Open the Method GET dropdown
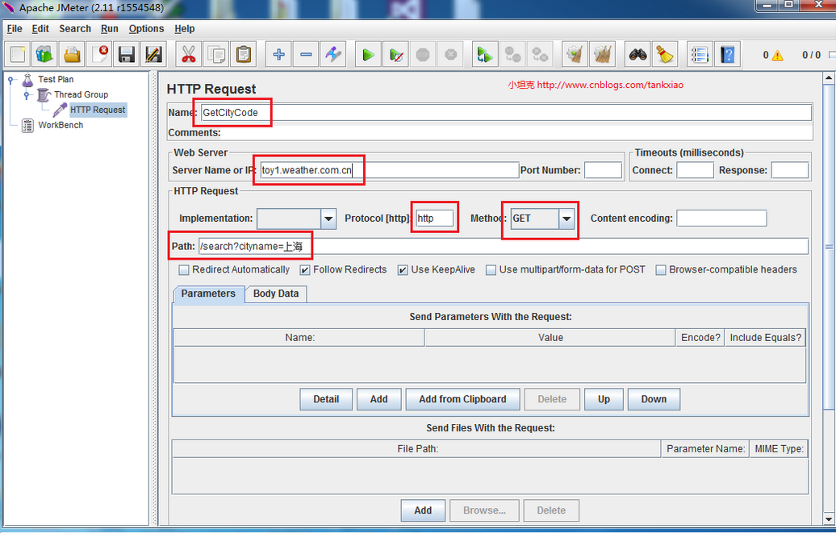The height and width of the screenshot is (533, 836). [x=566, y=219]
